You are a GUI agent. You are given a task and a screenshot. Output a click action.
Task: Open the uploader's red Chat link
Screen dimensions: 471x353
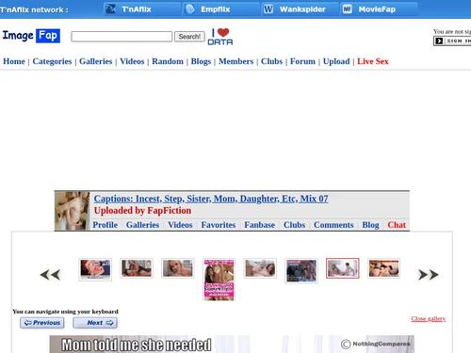pyautogui.click(x=397, y=225)
